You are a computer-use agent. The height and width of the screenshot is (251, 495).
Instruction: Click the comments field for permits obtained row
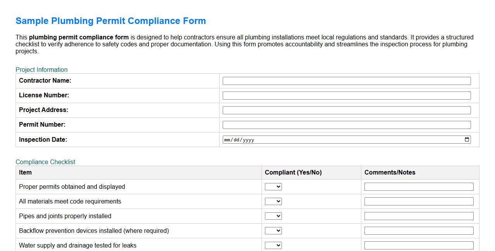(x=418, y=187)
